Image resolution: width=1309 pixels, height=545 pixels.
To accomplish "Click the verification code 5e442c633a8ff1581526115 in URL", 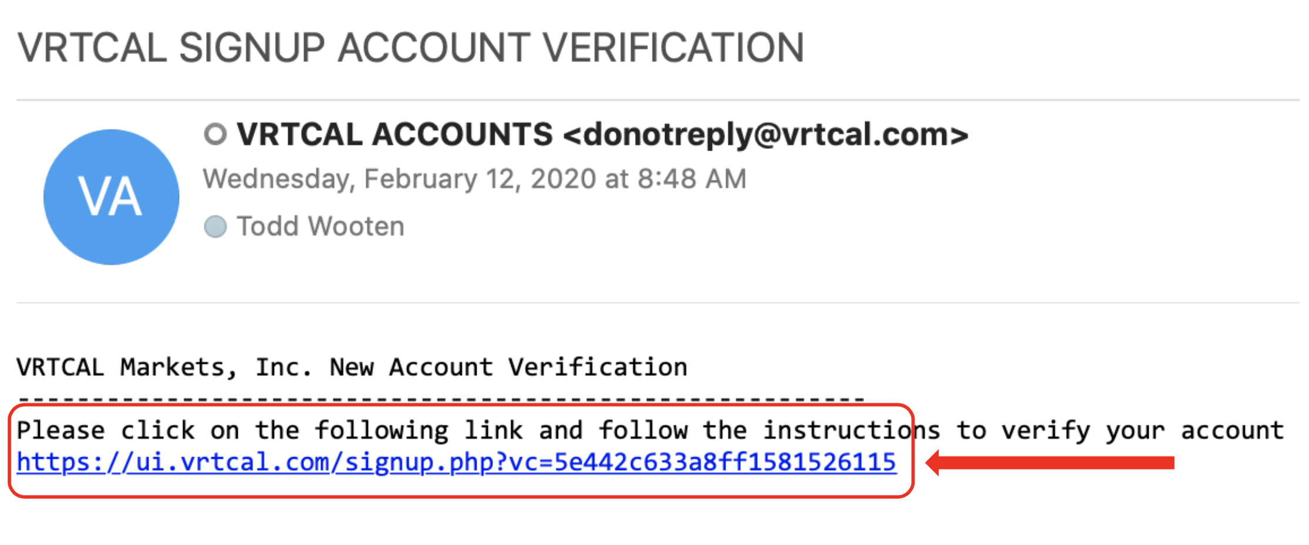I will coord(725,462).
